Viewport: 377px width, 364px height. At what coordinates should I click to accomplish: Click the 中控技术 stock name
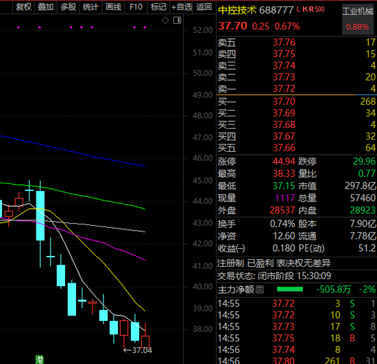pyautogui.click(x=238, y=10)
